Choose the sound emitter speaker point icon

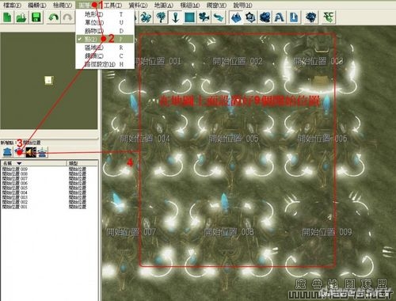31,152
